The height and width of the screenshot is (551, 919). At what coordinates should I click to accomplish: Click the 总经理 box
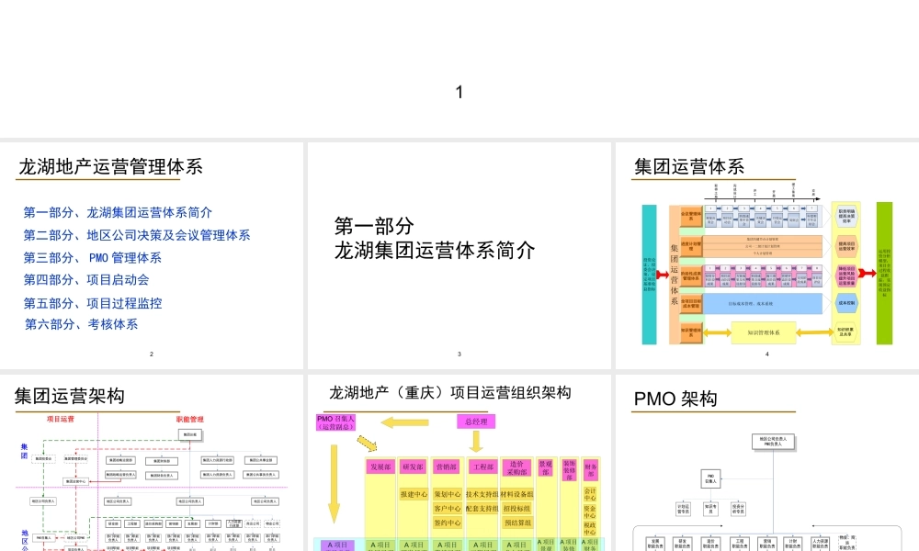click(476, 422)
